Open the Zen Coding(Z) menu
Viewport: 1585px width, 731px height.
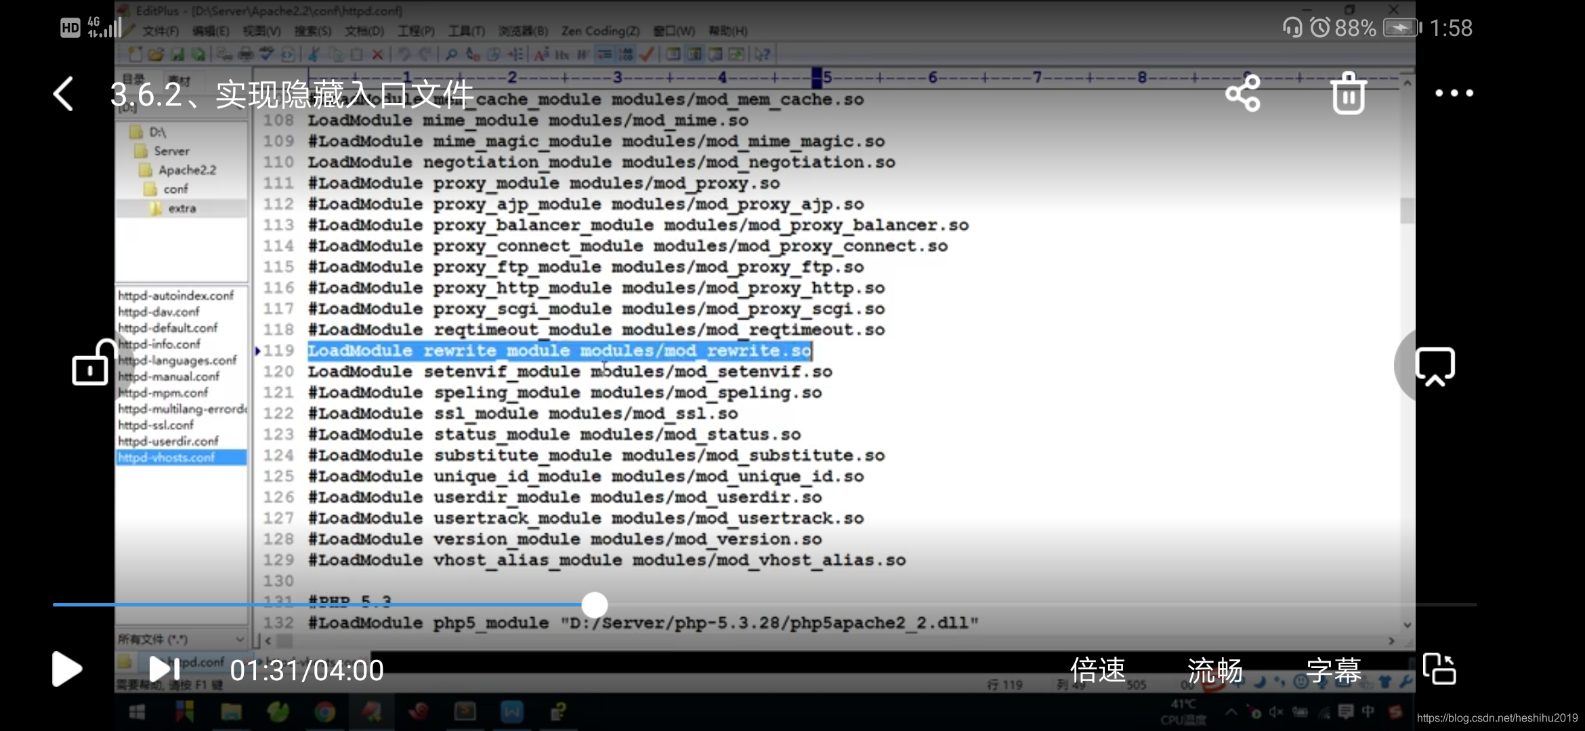pyautogui.click(x=601, y=31)
